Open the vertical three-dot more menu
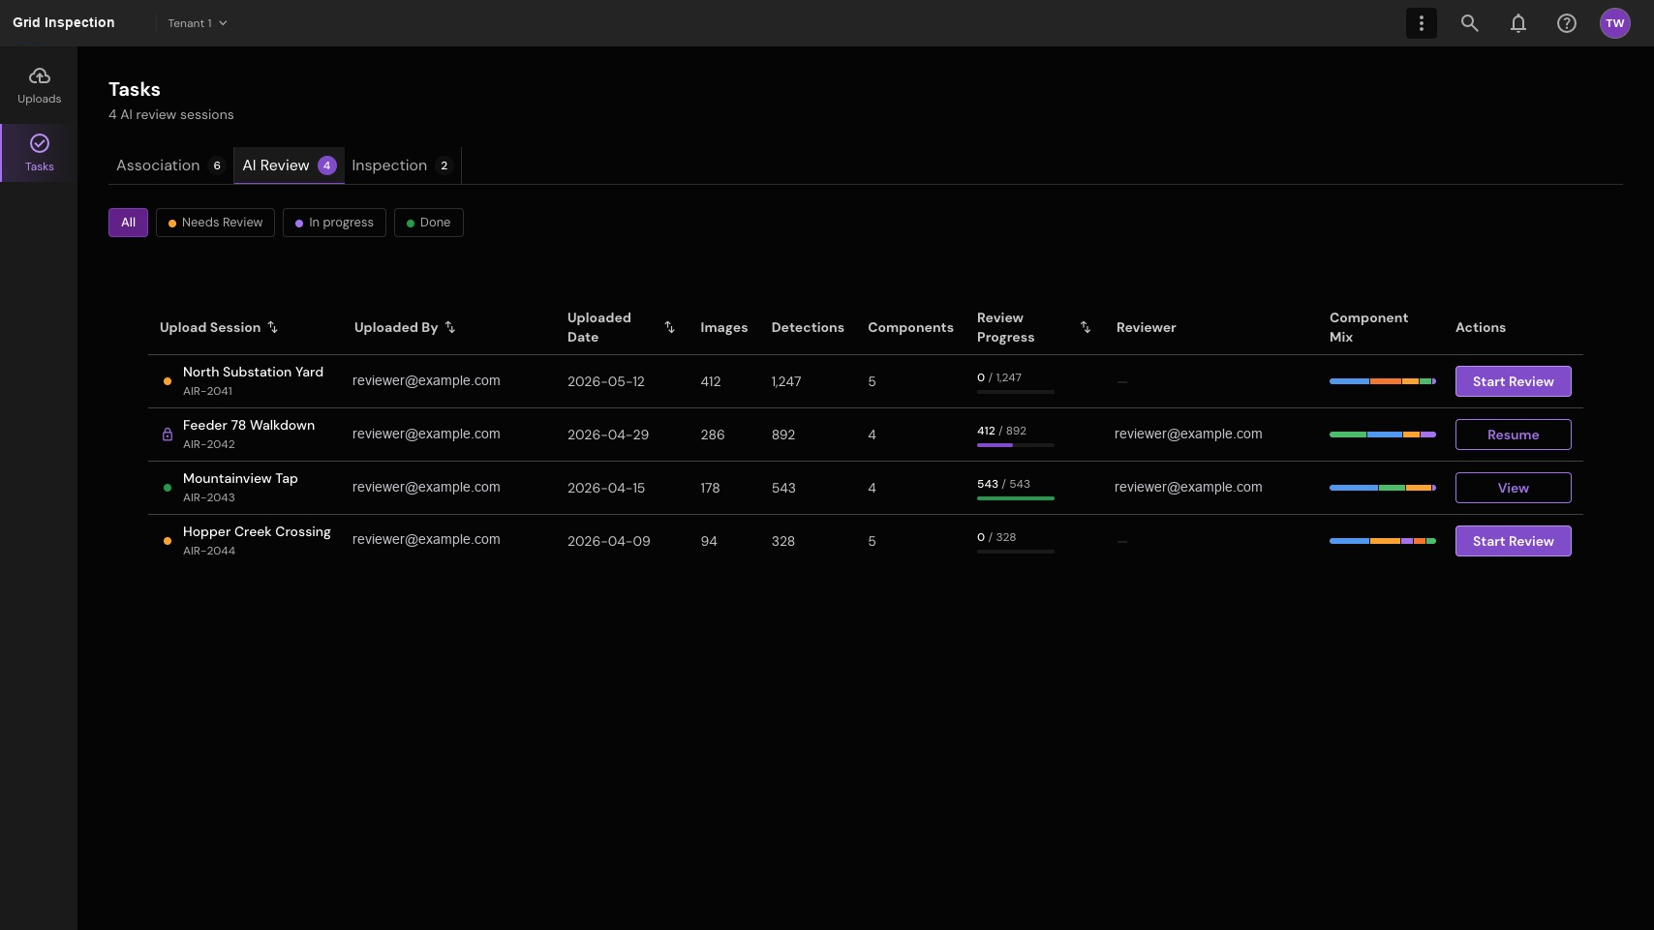The image size is (1654, 930). [1422, 23]
